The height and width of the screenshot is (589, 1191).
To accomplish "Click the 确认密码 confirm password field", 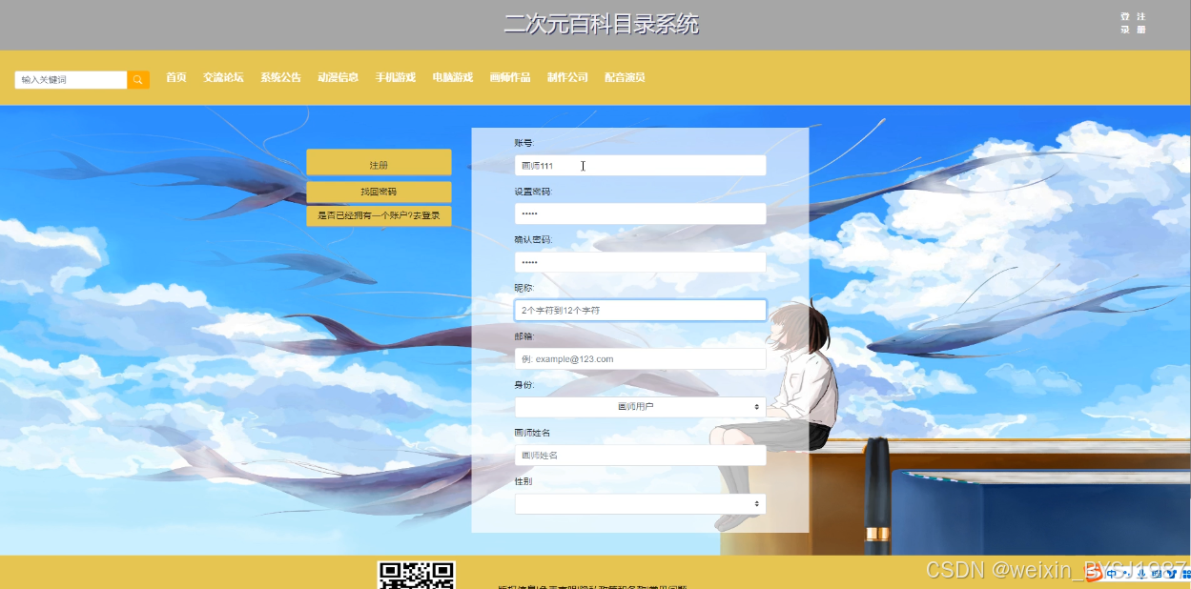I will click(x=640, y=262).
